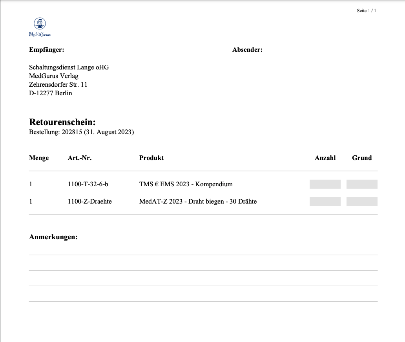The height and width of the screenshot is (342, 405).
Task: Click the 'Produkt' column header
Action: (x=151, y=158)
